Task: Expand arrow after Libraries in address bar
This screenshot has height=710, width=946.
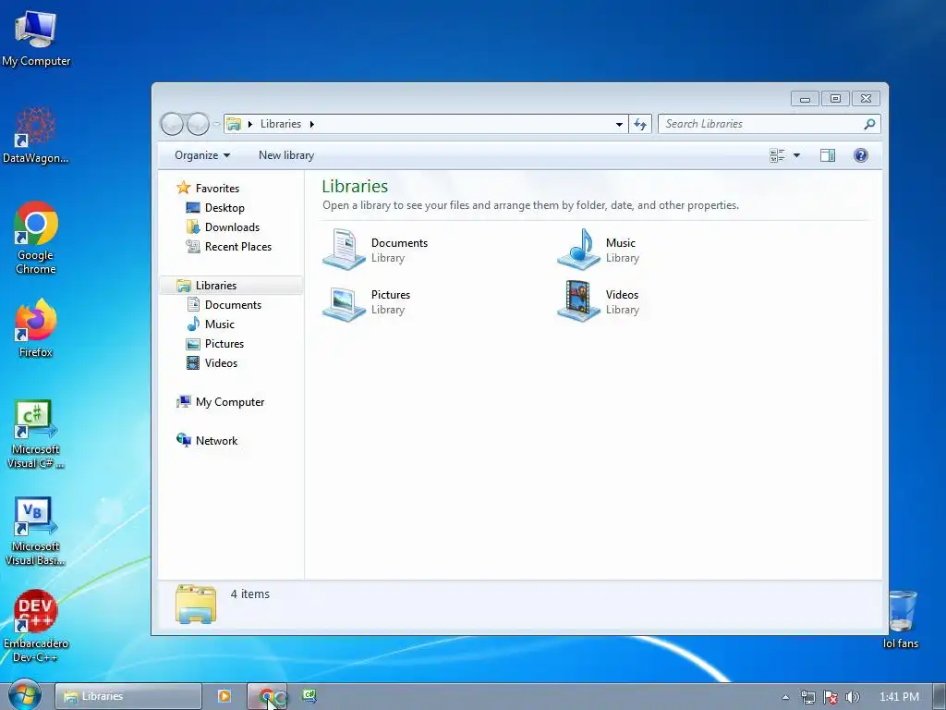Action: (312, 125)
